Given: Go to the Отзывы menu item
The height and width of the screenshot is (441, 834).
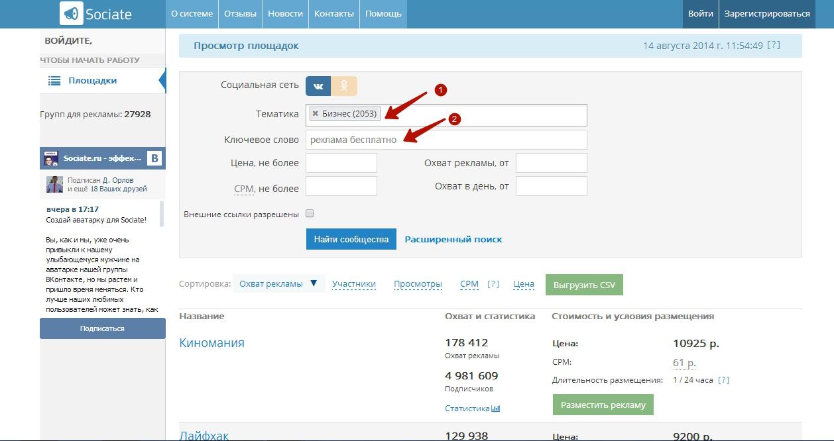Looking at the screenshot, I should (240, 14).
